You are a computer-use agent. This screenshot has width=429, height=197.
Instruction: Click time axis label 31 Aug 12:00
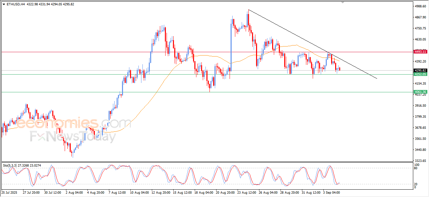311,193
